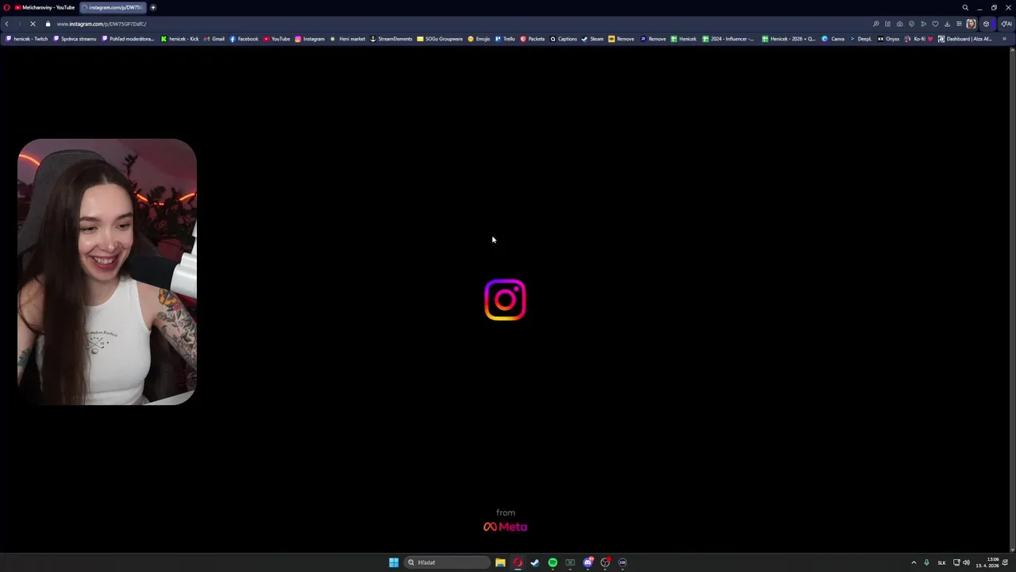Open the Captions bookmark
This screenshot has width=1016, height=572.
pos(564,39)
